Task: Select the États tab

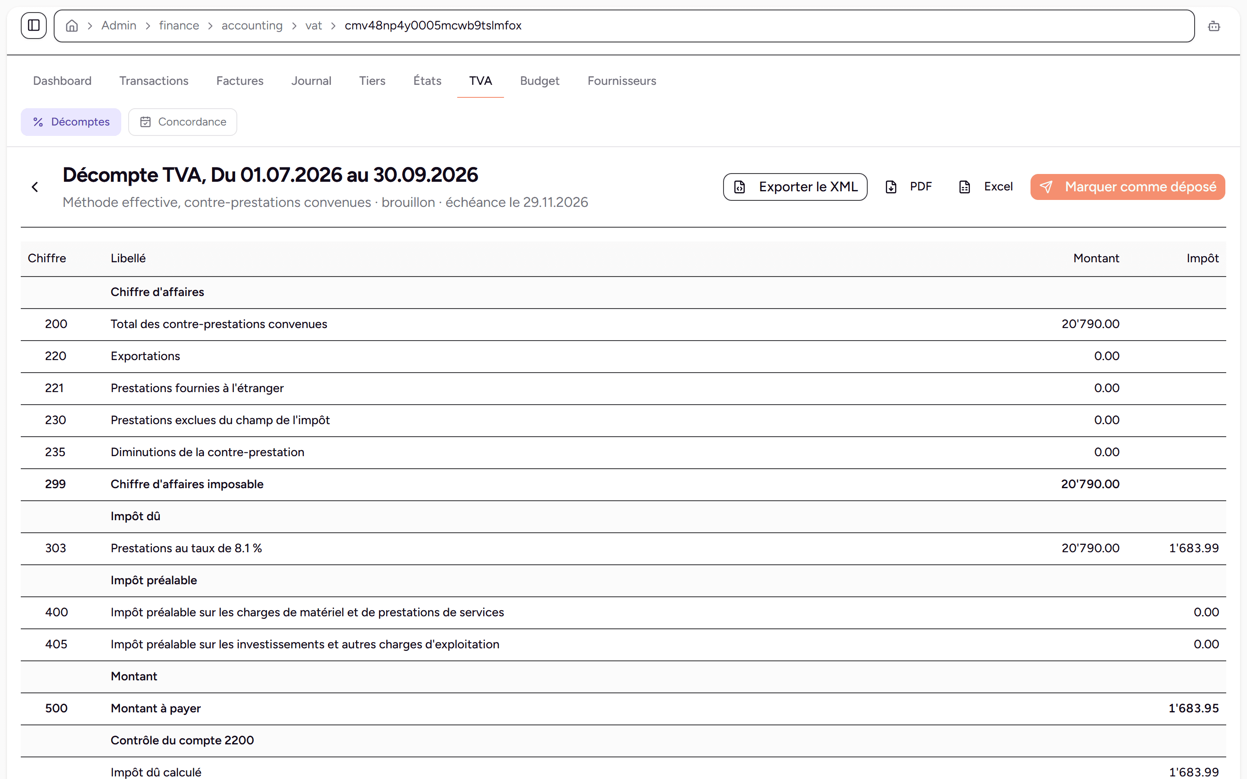Action: (x=427, y=81)
